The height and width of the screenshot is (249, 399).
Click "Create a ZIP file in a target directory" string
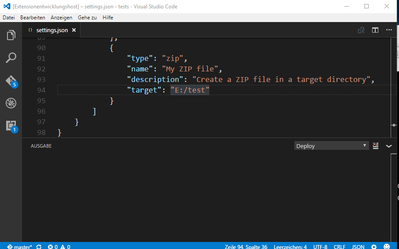pos(281,79)
